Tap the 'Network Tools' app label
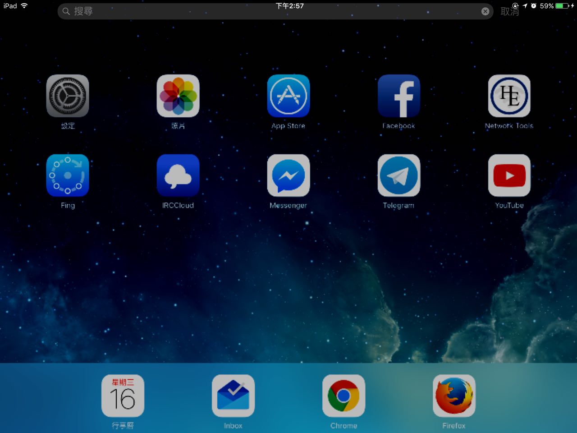The width and height of the screenshot is (577, 433). pos(509,126)
